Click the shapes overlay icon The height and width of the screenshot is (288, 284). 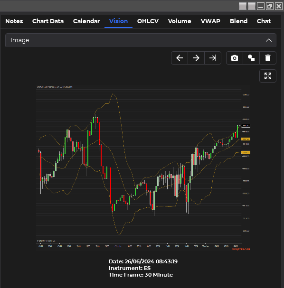(x=251, y=58)
